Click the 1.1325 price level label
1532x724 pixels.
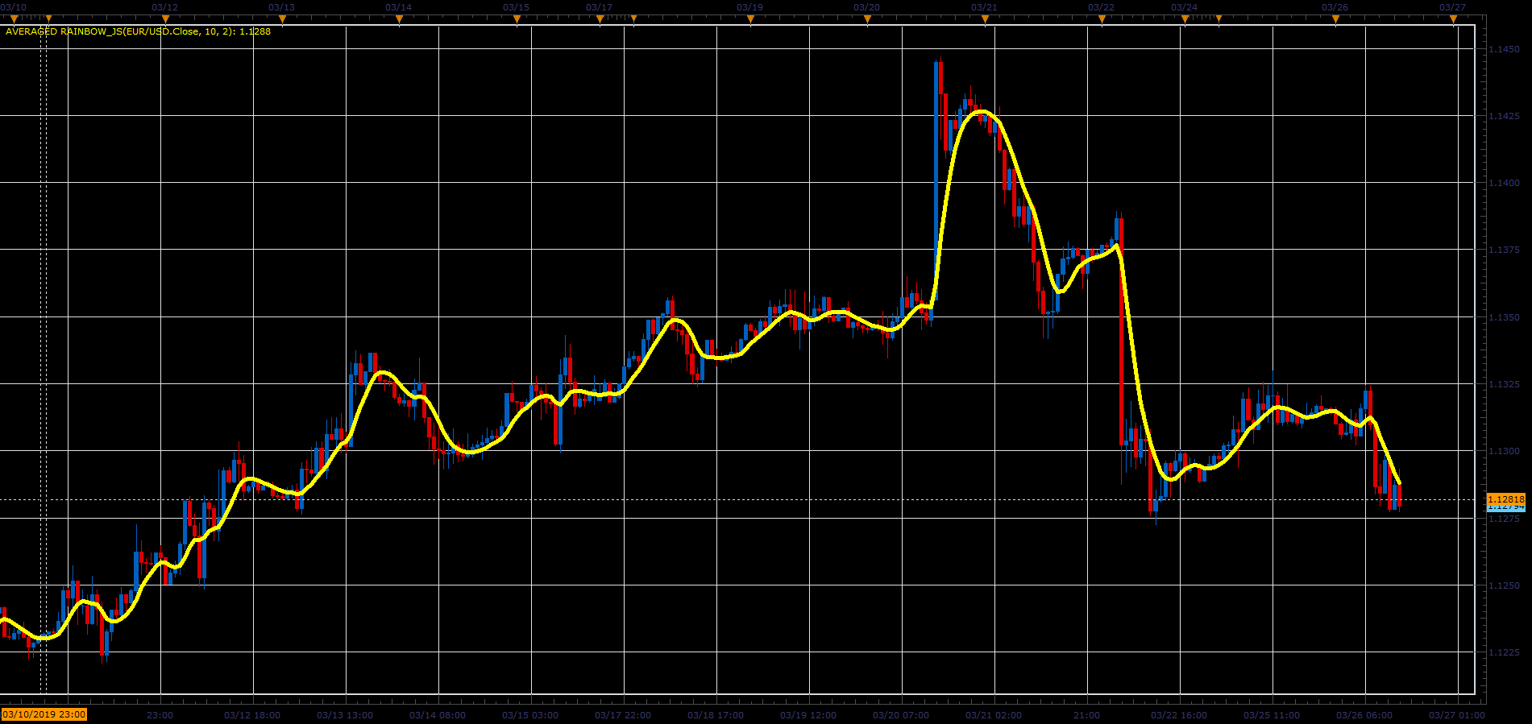point(1504,384)
